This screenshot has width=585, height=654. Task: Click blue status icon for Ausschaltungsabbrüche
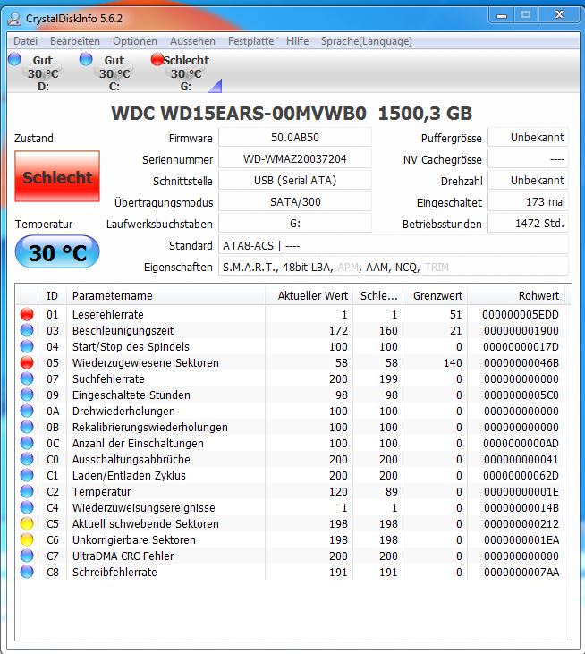(27, 459)
